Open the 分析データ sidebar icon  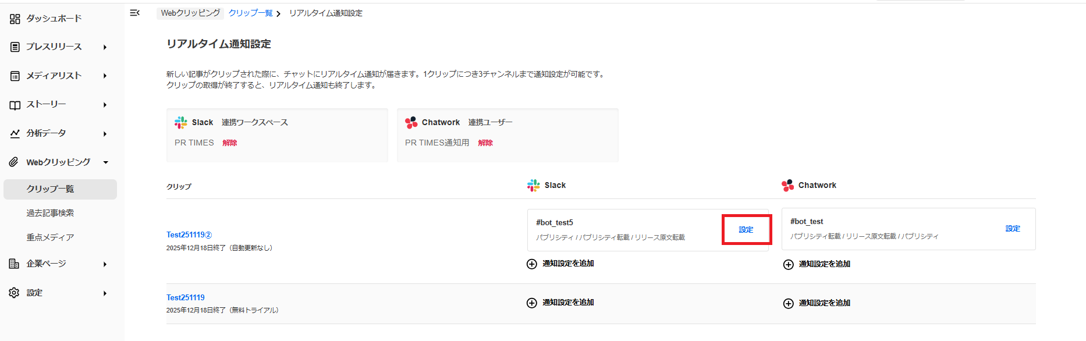pos(15,133)
